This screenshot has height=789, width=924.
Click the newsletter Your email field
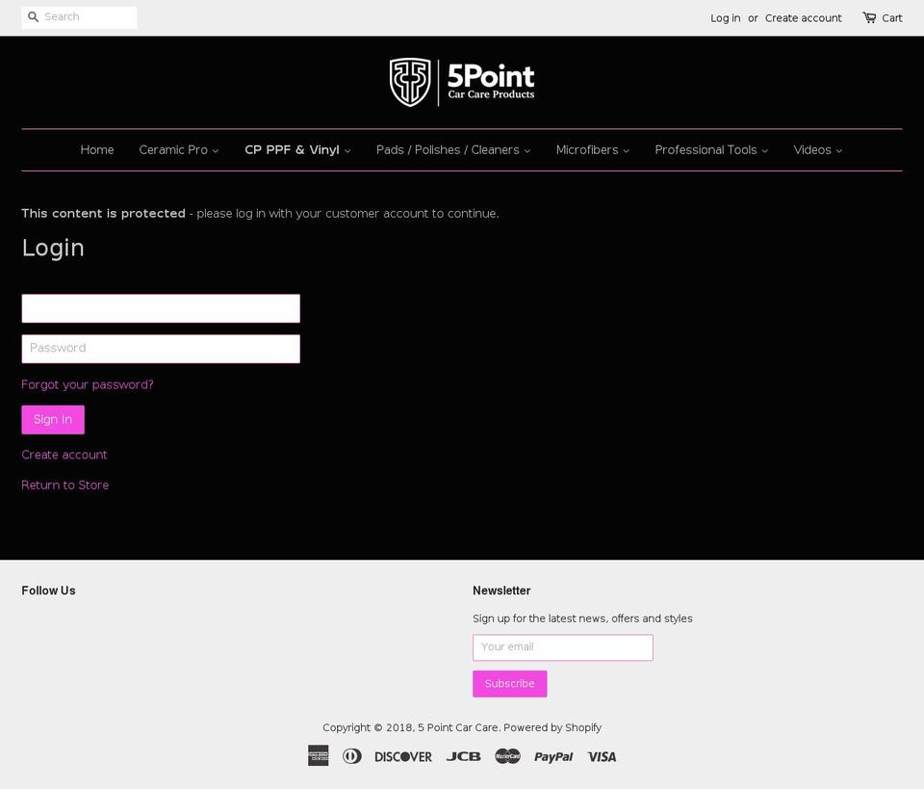[x=563, y=647]
